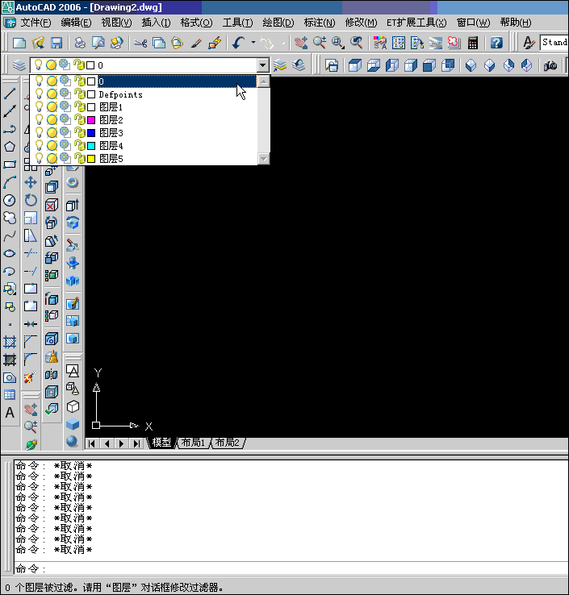Toggle viewport freeze for layer 图层1

point(65,107)
